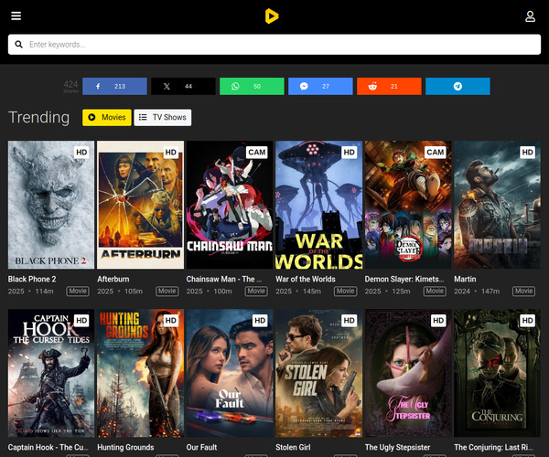Click the Stolen Girl title link
The height and width of the screenshot is (457, 549).
click(x=293, y=447)
